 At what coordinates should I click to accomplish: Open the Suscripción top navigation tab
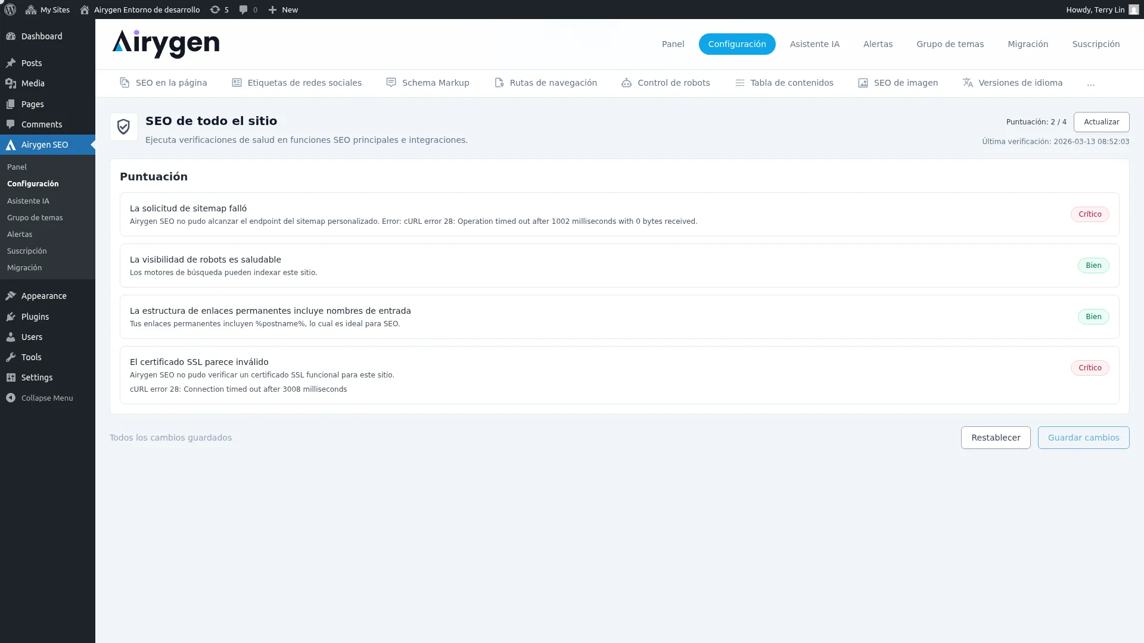click(1096, 44)
